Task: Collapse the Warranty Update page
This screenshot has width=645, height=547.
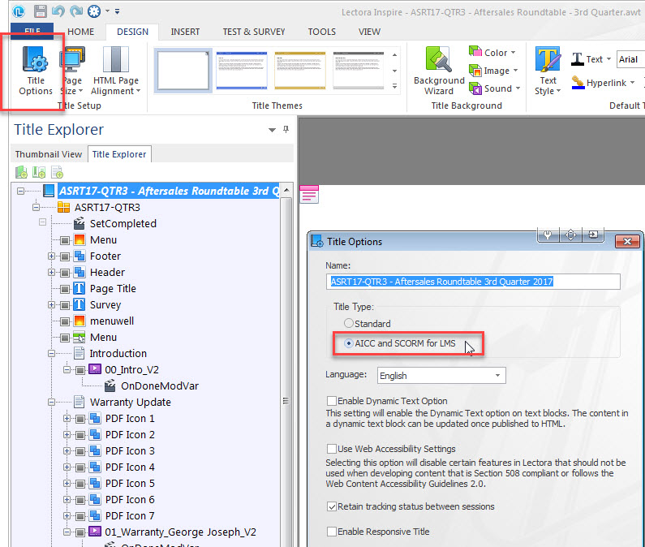Action: tap(51, 402)
